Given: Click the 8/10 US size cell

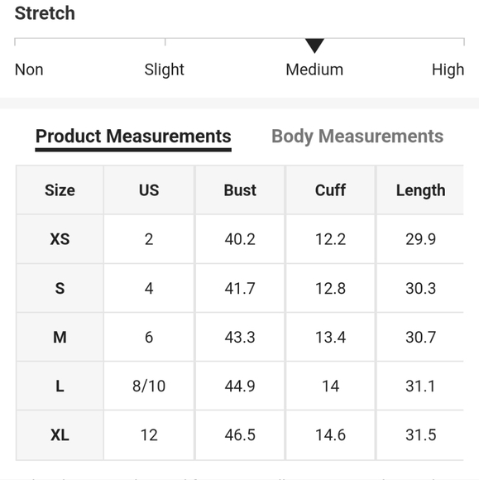Looking at the screenshot, I should pyautogui.click(x=149, y=386).
